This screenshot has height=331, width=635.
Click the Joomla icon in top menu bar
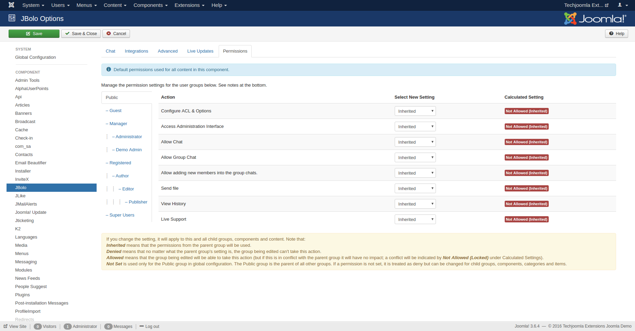pos(11,5)
